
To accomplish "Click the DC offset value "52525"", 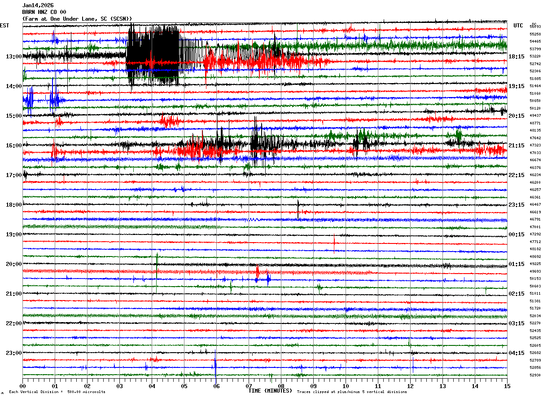I will coord(535,338).
